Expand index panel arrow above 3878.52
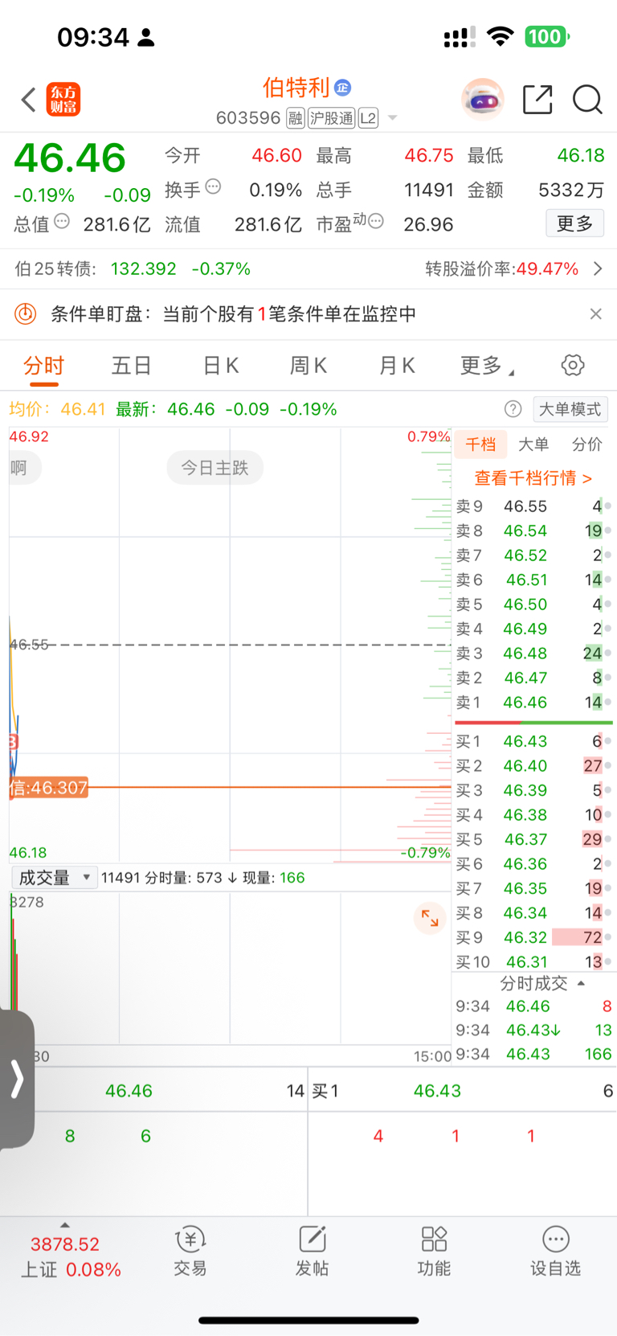Viewport: 617px width, 1336px height. 65,1225
